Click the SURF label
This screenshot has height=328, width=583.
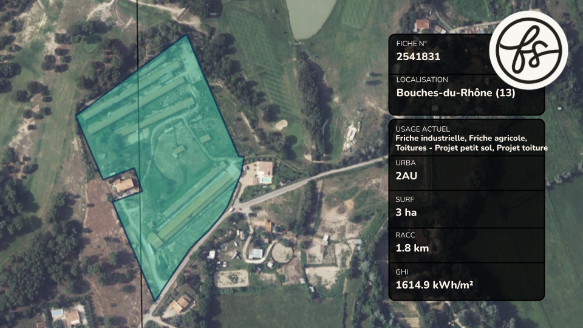tap(405, 199)
